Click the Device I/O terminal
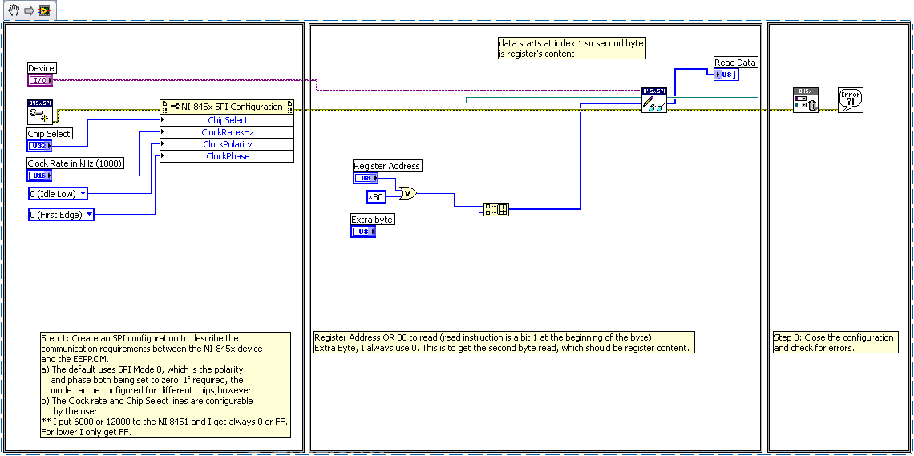Image resolution: width=914 pixels, height=456 pixels. (x=40, y=80)
